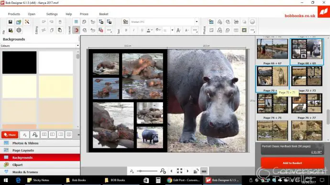Open the Settings menu

(52, 14)
